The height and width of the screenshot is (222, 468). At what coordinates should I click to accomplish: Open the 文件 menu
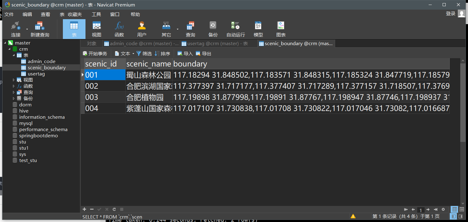9,15
